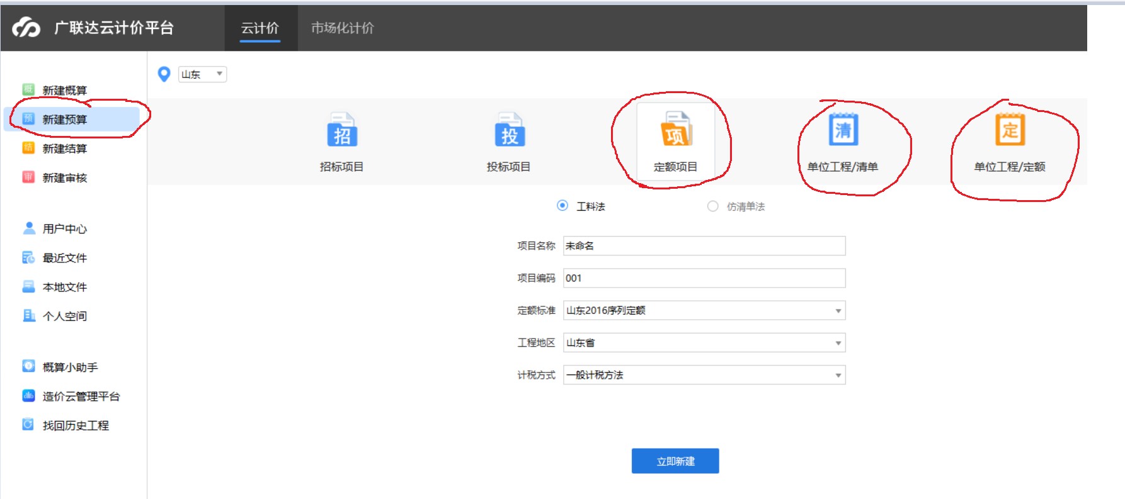
Task: Select the 招标项目 icon
Action: click(342, 130)
